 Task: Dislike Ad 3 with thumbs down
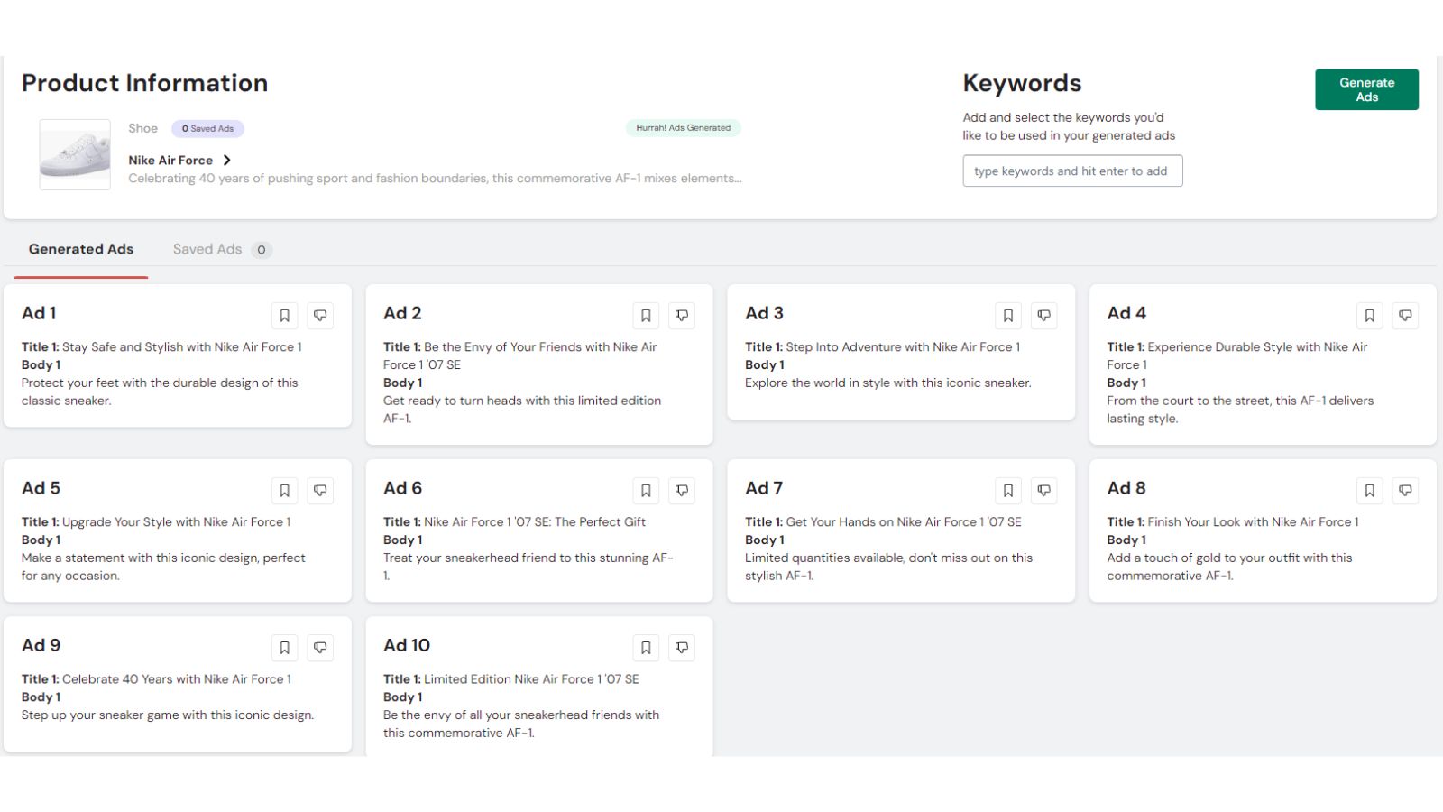coord(1043,315)
